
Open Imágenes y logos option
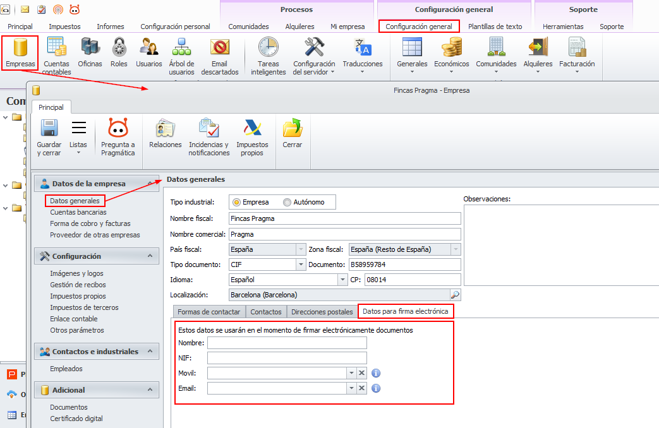(x=76, y=273)
